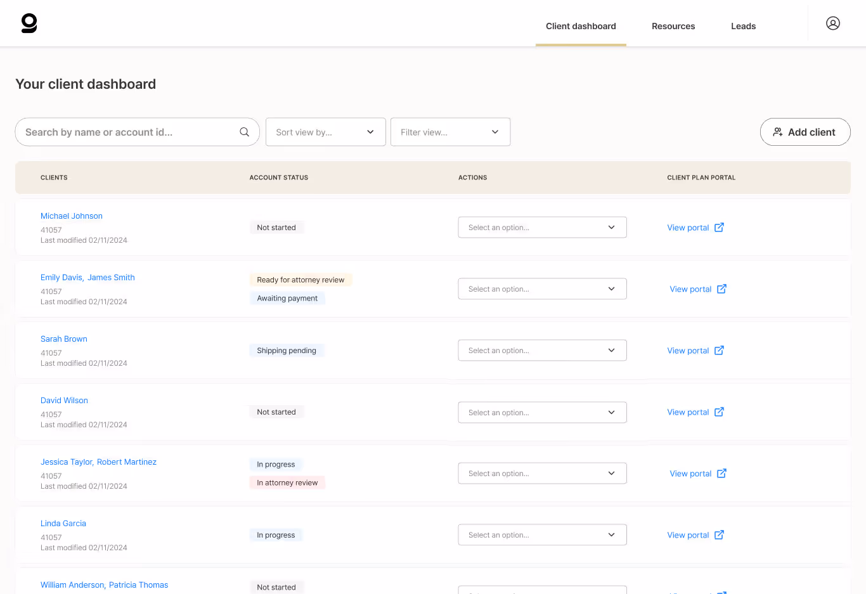Screen dimensions: 866x594
Task: Click the Add client button
Action: pos(805,132)
